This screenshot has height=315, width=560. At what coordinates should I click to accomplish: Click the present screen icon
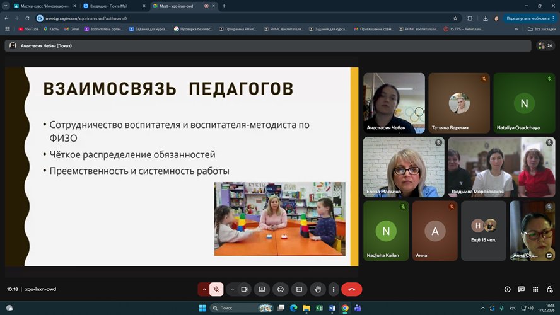[x=262, y=289]
